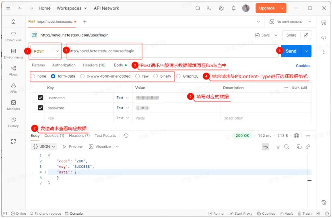The image size is (332, 218).
Task: Switch to the Headers (10) tab
Action: 94,65
